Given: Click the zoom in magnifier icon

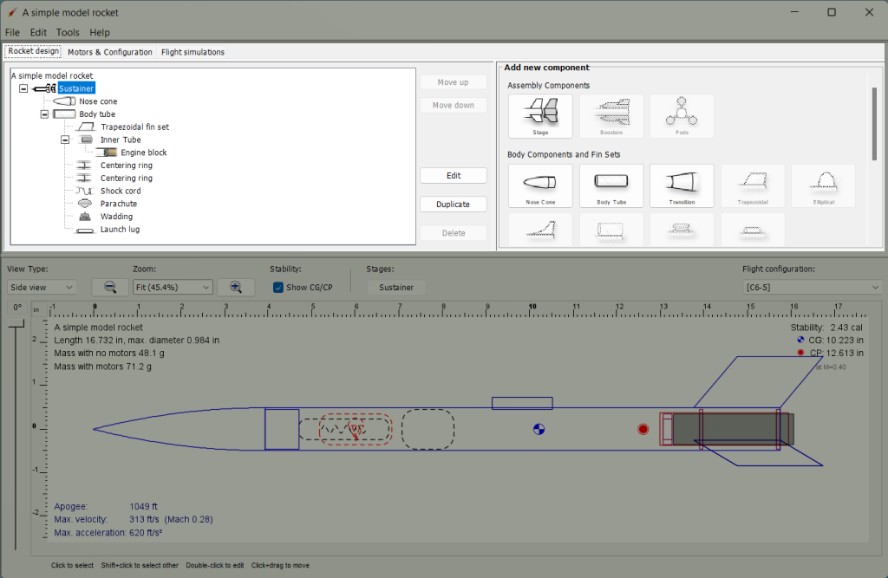Looking at the screenshot, I should click(236, 287).
